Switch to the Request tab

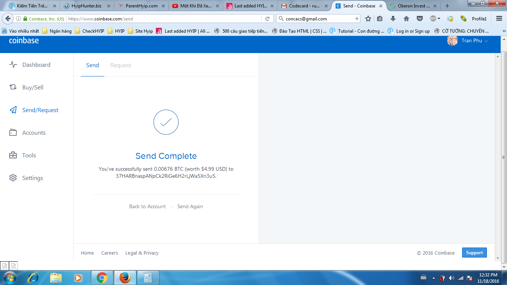[121, 65]
